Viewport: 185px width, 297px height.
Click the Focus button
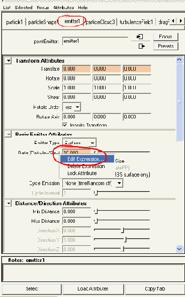(166, 37)
